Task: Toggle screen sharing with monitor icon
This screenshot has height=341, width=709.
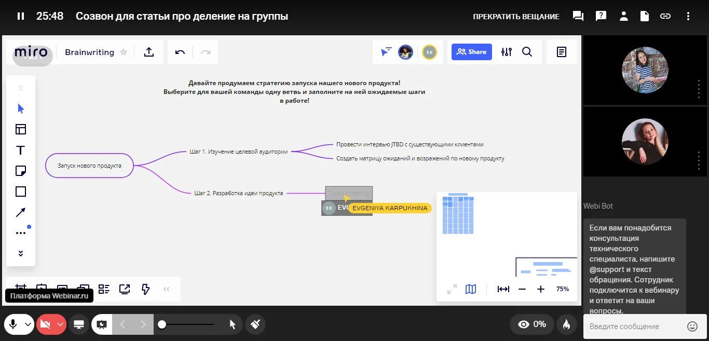Action: click(78, 324)
